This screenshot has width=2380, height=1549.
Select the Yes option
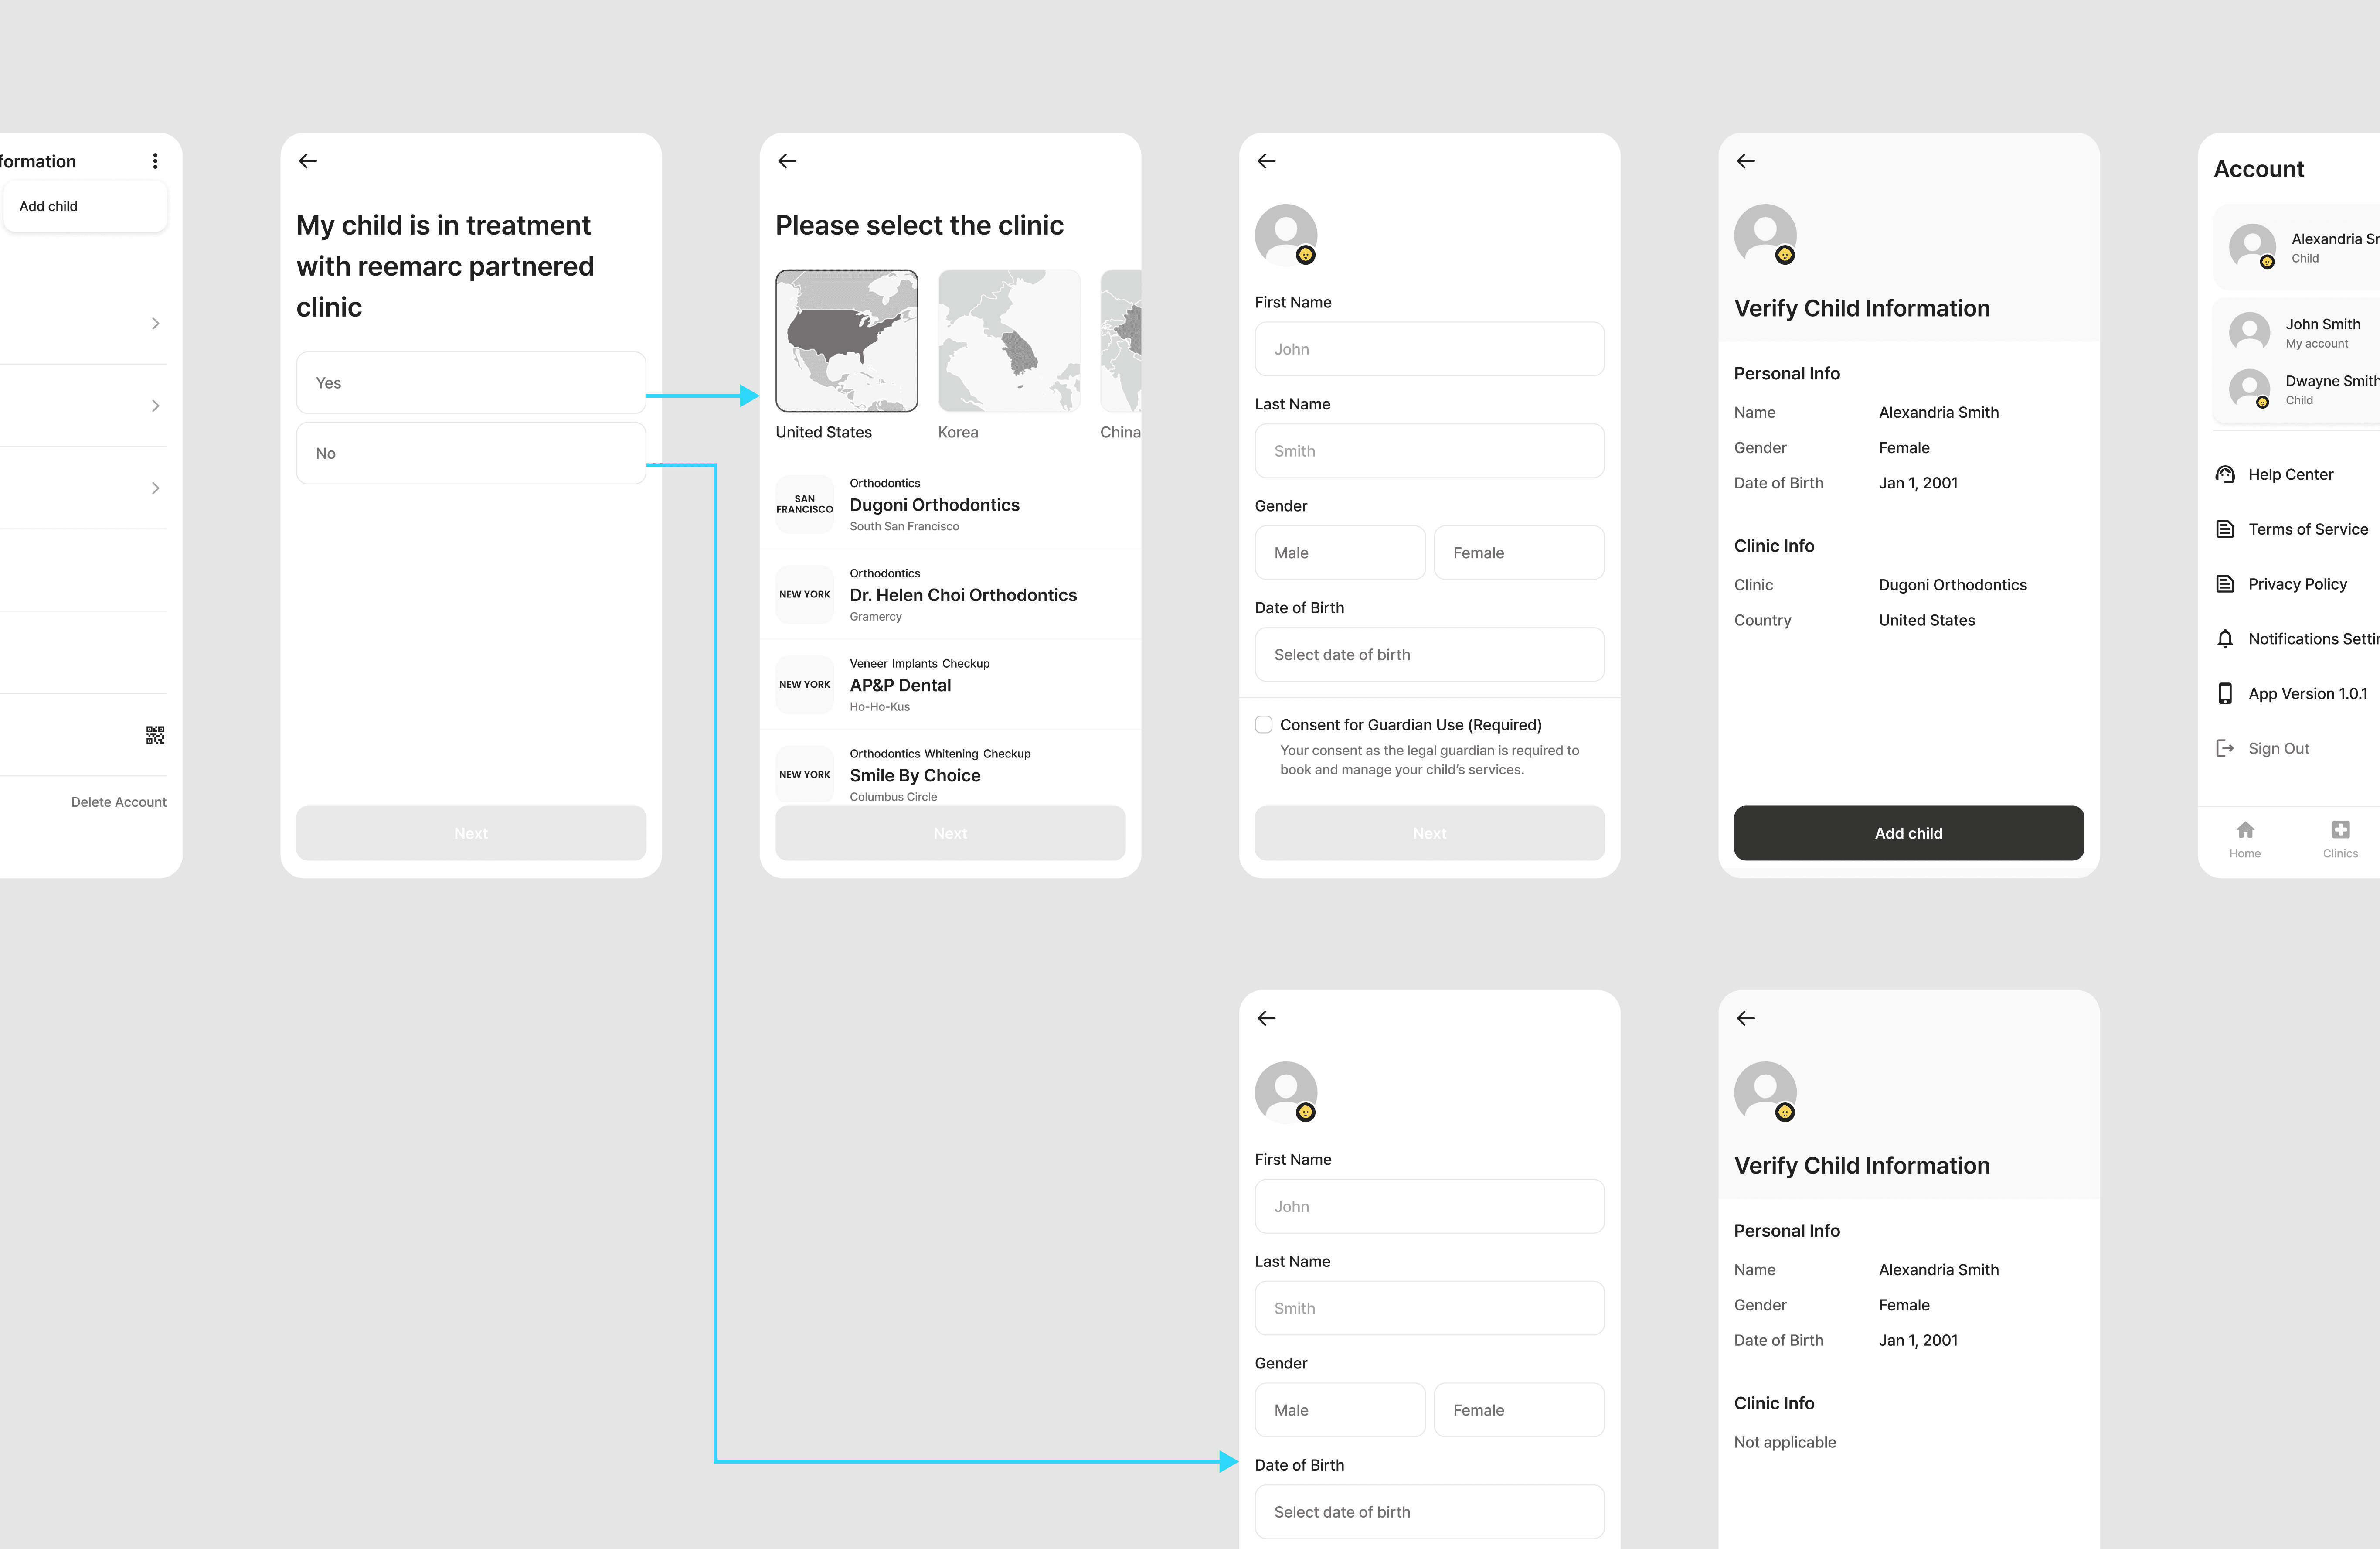point(471,383)
